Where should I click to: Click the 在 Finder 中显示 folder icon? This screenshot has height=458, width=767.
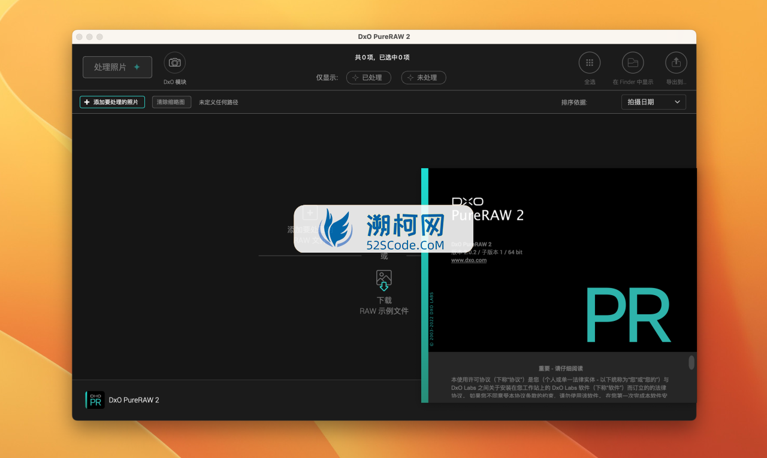coord(633,62)
